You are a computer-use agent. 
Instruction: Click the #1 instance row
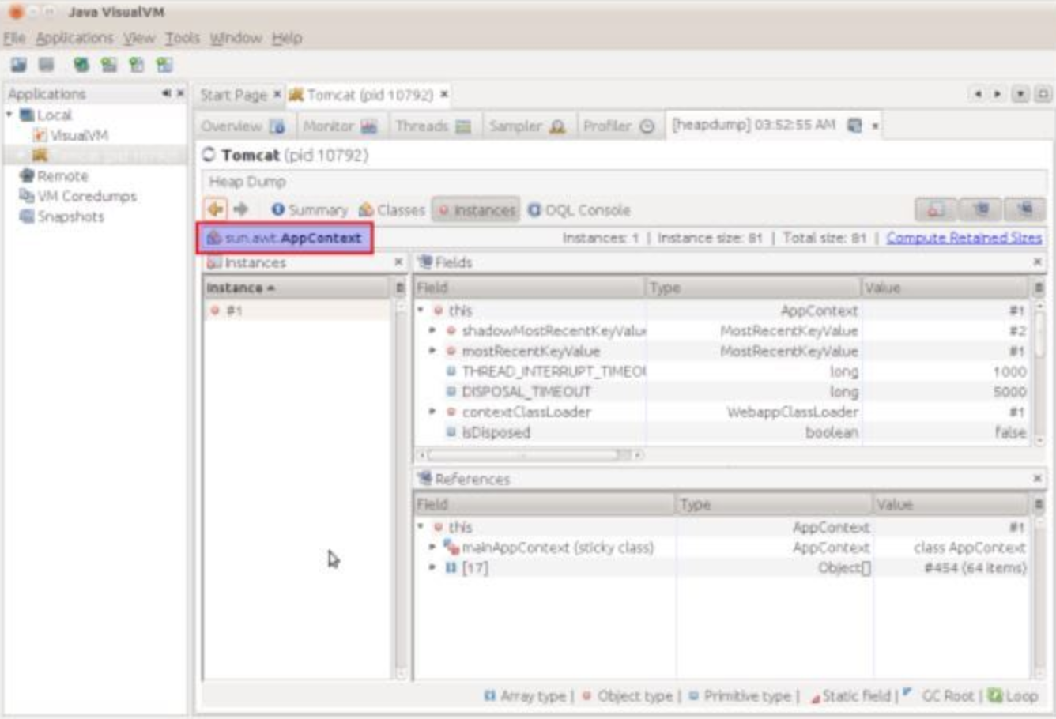297,311
